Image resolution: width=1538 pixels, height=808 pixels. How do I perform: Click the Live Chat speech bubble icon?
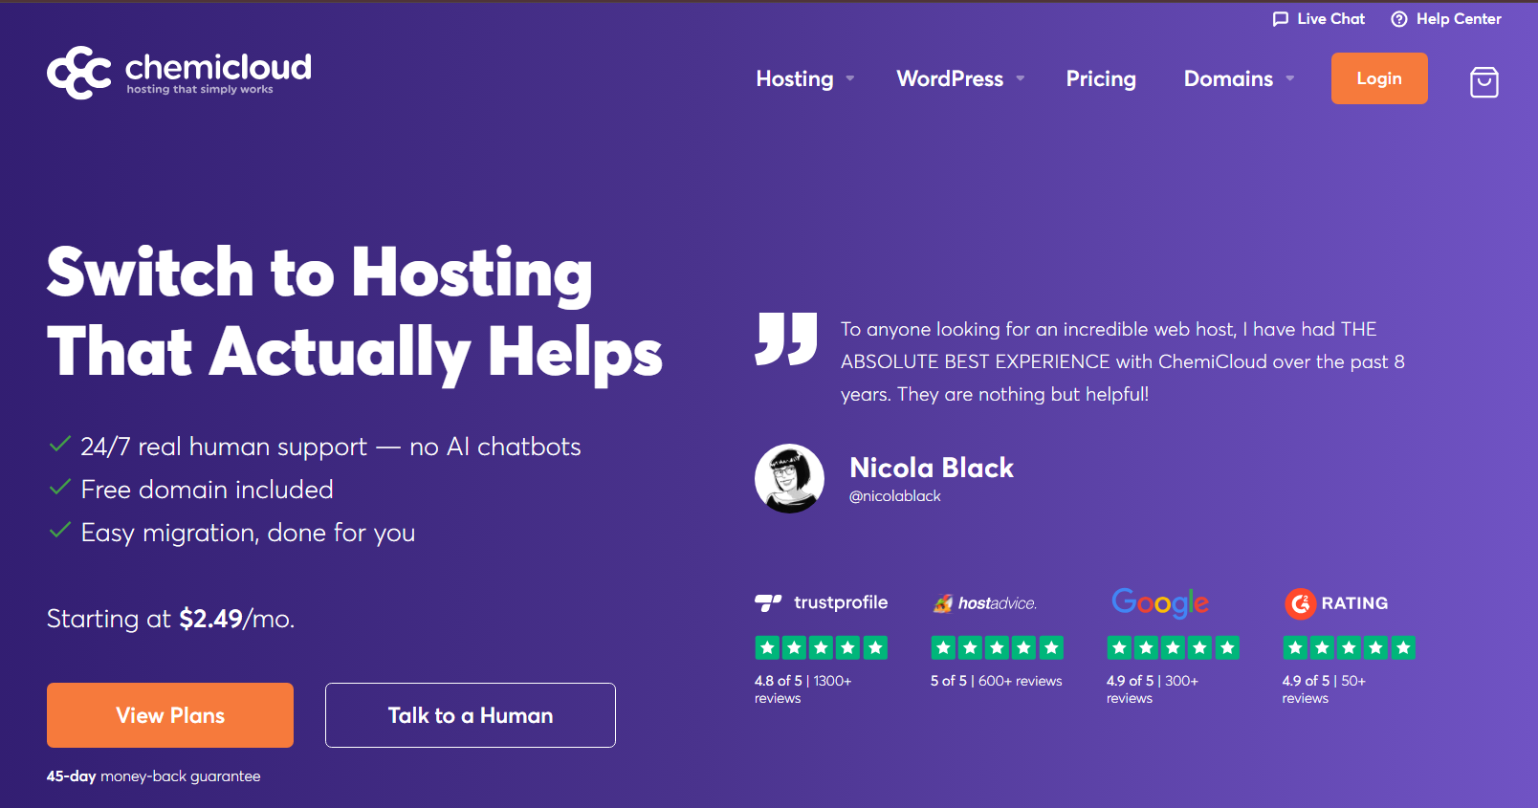click(1281, 19)
